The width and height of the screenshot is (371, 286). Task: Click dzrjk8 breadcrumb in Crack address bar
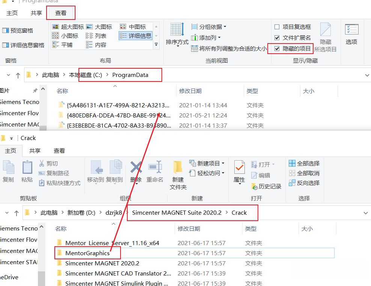[114, 213]
